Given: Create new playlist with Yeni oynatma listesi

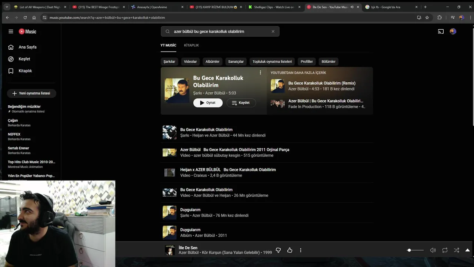Looking at the screenshot, I should 31,93.
